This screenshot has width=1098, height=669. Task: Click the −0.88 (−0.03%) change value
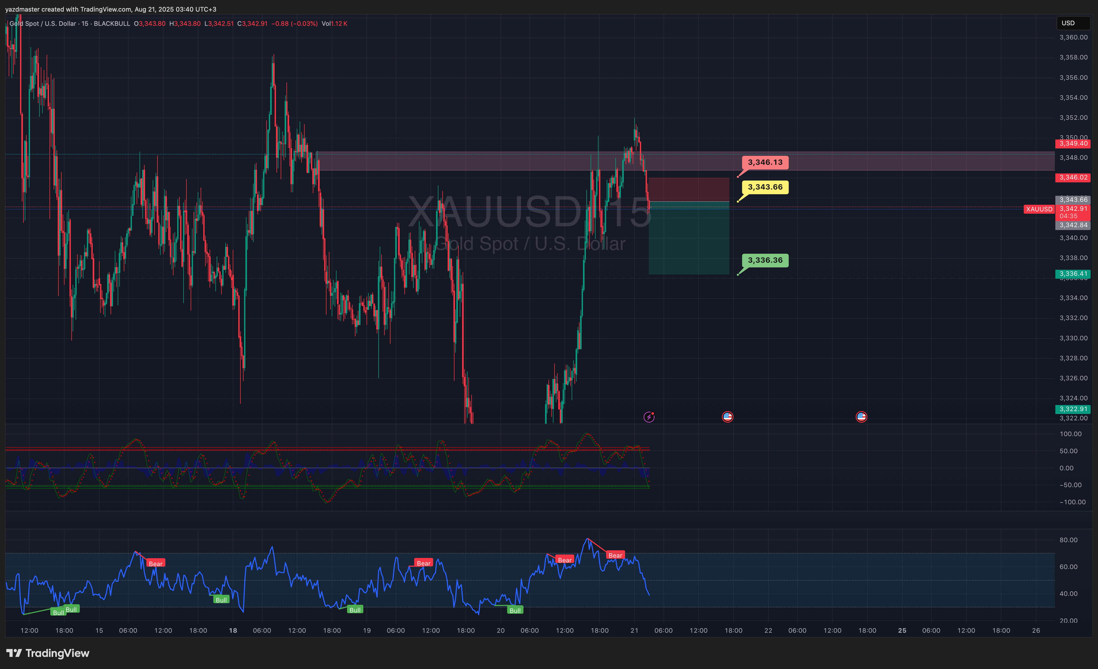click(x=295, y=24)
